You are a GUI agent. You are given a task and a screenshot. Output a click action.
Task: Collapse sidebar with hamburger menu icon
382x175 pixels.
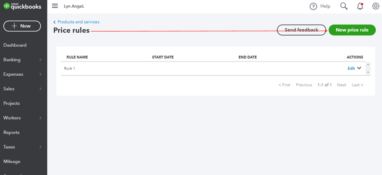click(x=55, y=6)
